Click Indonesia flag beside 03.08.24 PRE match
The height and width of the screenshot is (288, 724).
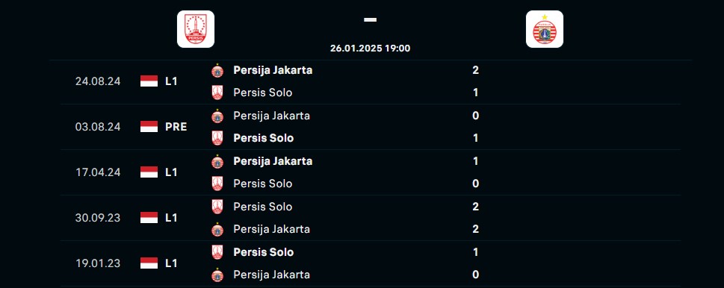coord(149,127)
